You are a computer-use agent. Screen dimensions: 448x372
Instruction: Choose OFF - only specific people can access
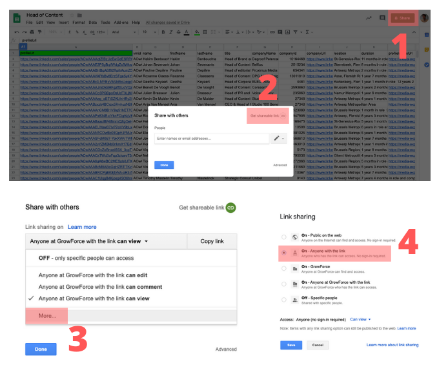click(x=131, y=258)
